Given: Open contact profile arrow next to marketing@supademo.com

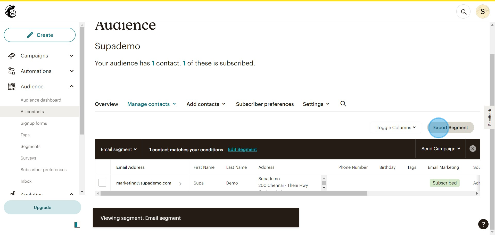Looking at the screenshot, I should click(180, 184).
